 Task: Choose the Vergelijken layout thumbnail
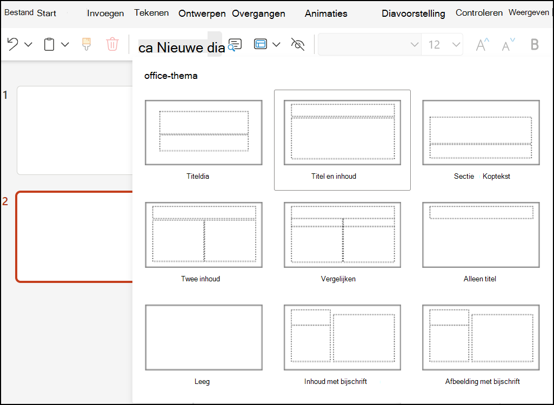(342, 235)
